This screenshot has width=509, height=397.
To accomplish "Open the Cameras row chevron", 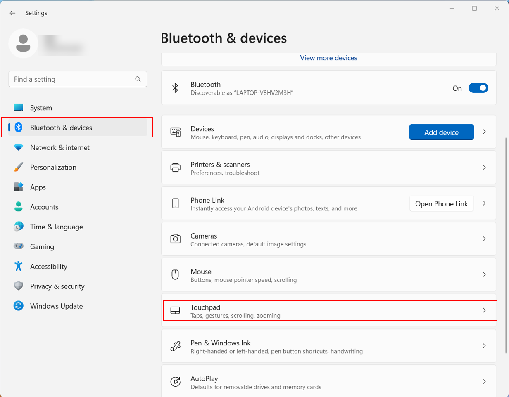I will 484,239.
